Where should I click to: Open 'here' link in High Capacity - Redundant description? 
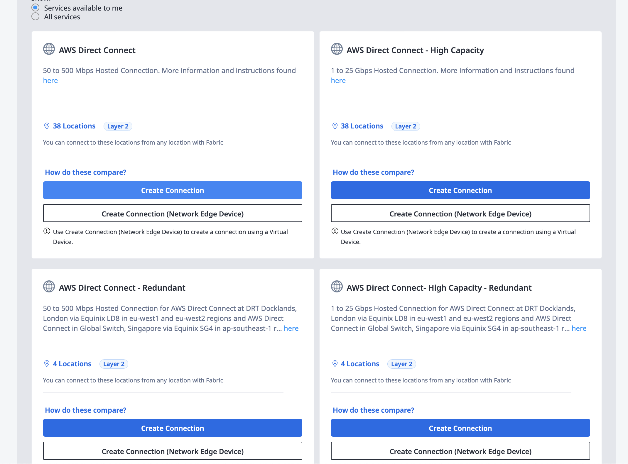coord(579,328)
